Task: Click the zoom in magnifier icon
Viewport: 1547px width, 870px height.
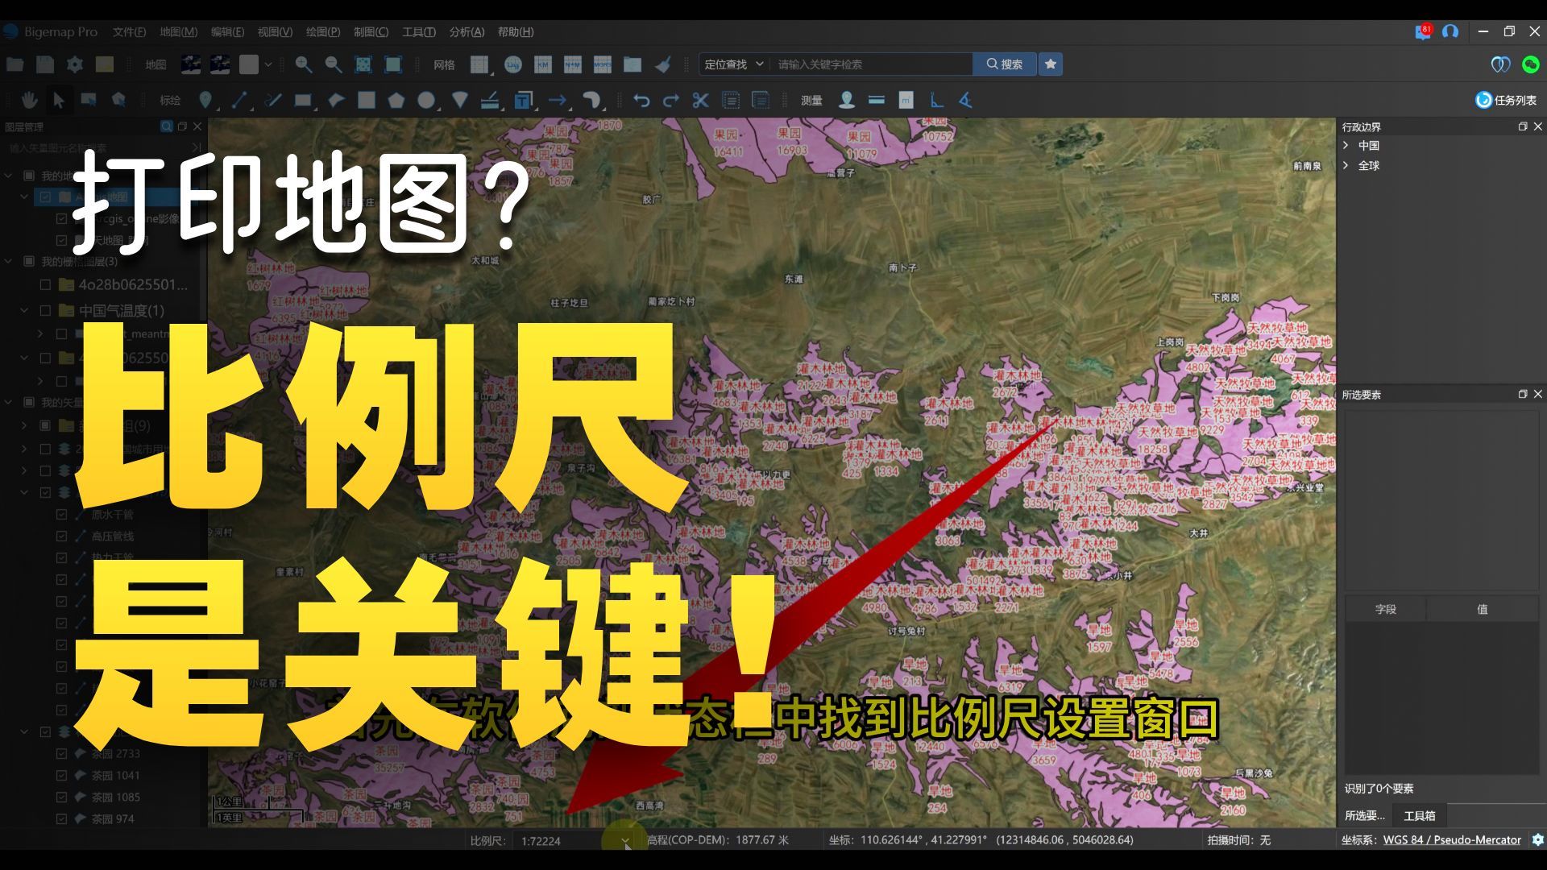Action: point(303,64)
